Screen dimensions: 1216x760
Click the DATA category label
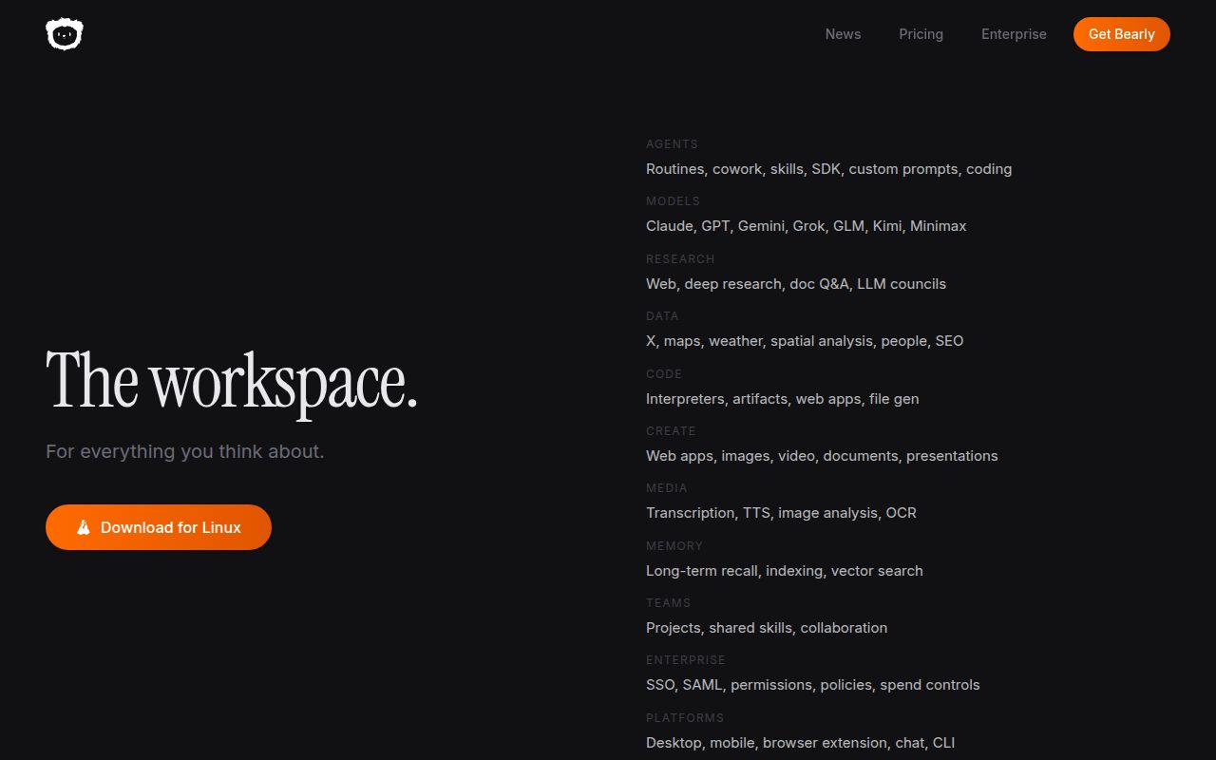[x=662, y=316]
